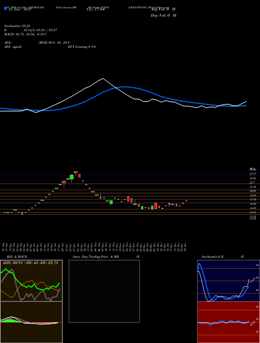Screen dimensions: 260x343
Task: Click the red RSI chart panel
Action: [x=228, y=322]
